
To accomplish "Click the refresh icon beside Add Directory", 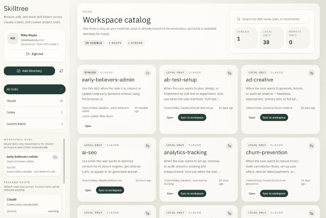I will point(61,71).
